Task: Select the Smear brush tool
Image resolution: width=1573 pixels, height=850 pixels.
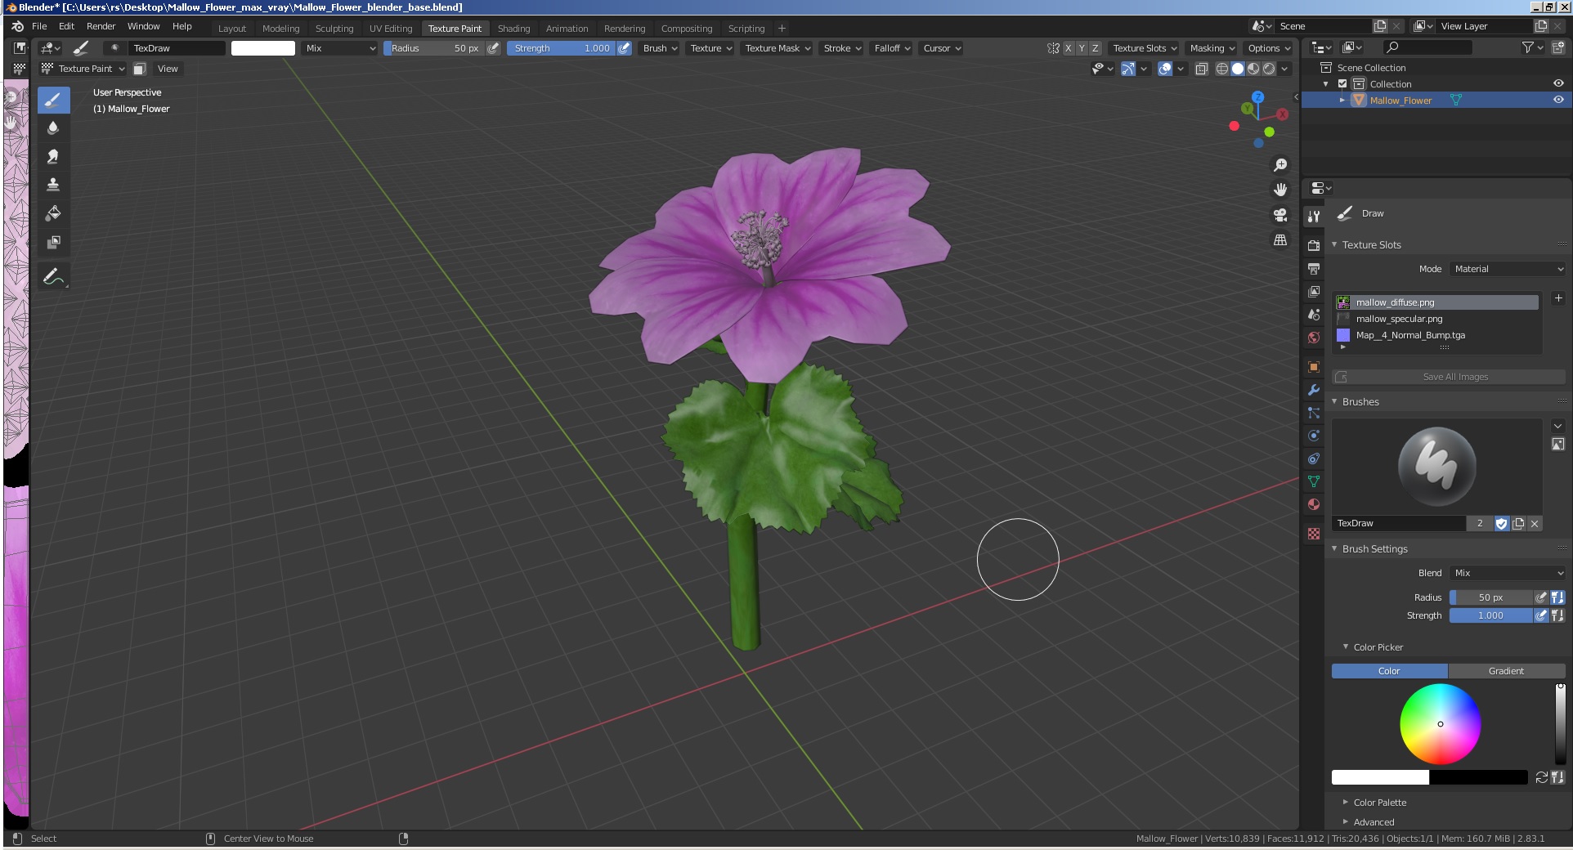Action: point(53,157)
